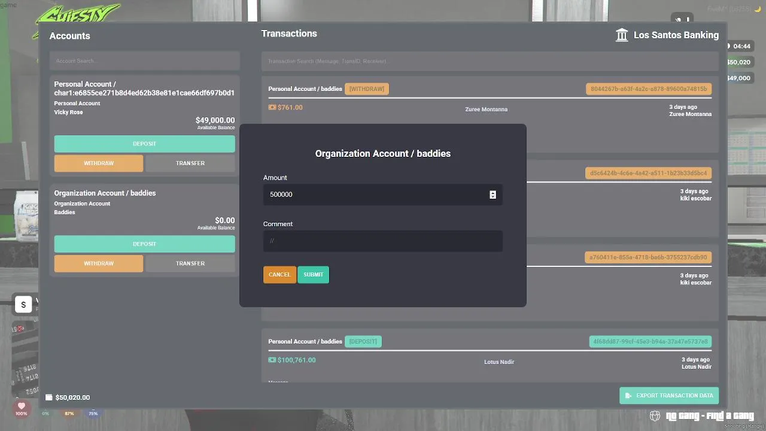Click the file icon on Export Transaction Data
This screenshot has height=431, width=766.
(x=628, y=396)
